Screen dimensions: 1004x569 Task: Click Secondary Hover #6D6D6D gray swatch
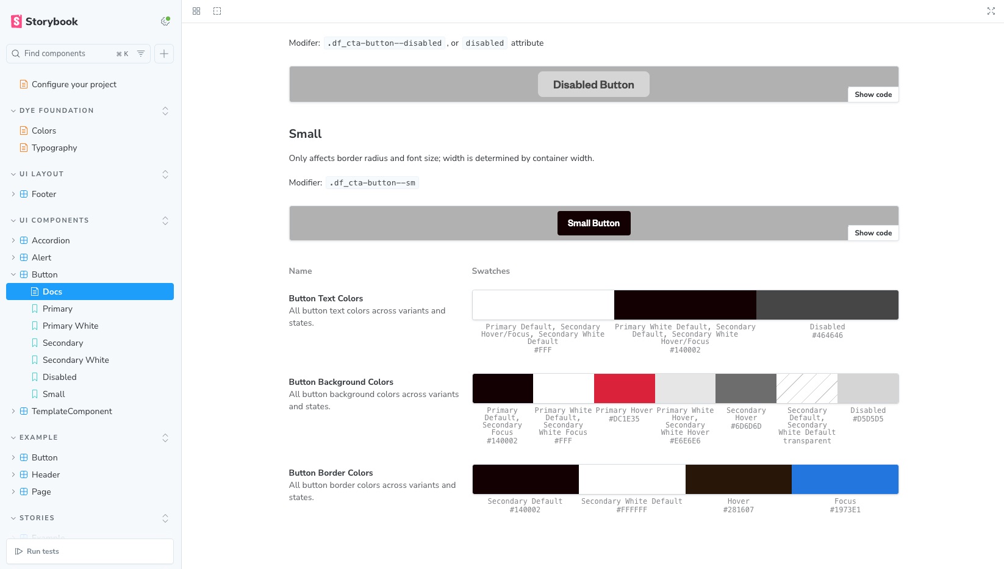pos(746,388)
